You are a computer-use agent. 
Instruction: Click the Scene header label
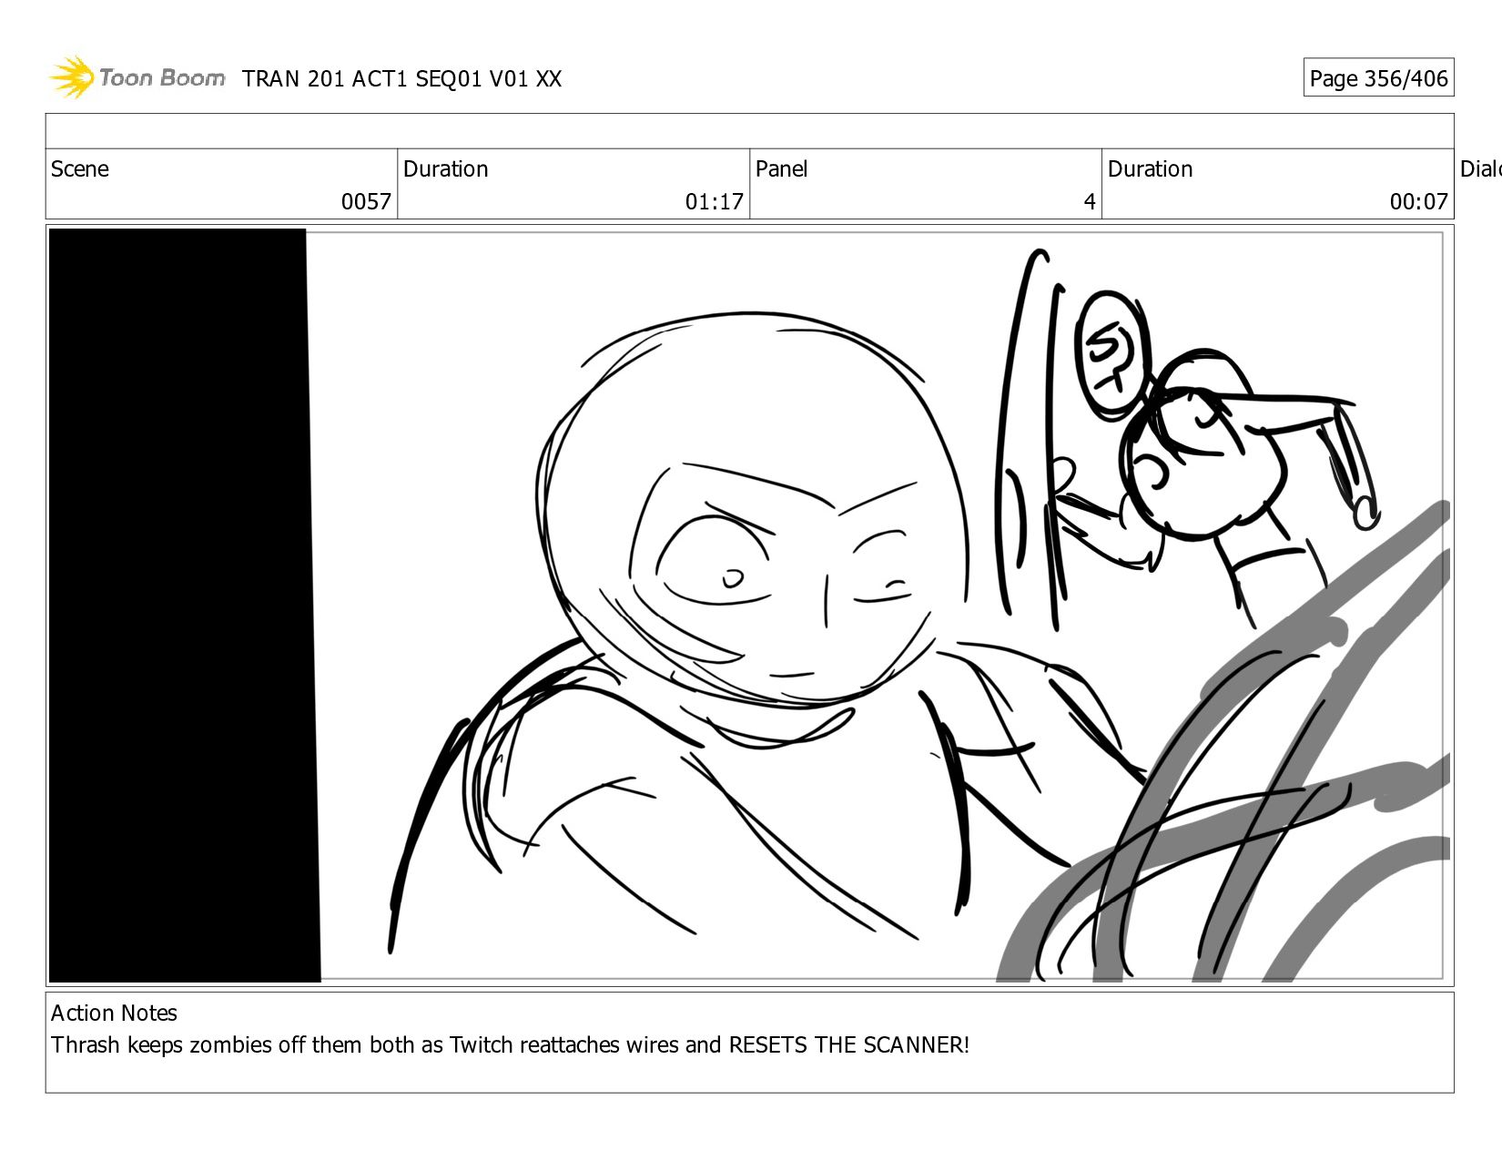pos(80,169)
